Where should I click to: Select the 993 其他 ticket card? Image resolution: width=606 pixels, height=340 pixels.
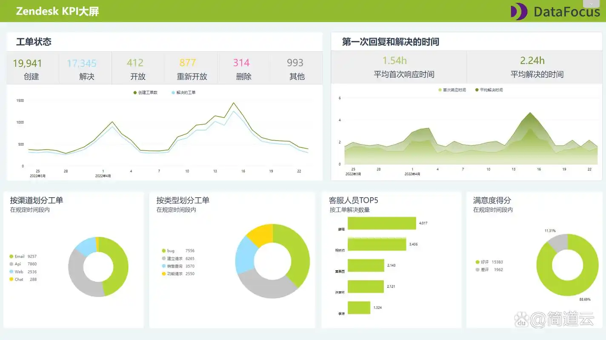click(x=296, y=69)
